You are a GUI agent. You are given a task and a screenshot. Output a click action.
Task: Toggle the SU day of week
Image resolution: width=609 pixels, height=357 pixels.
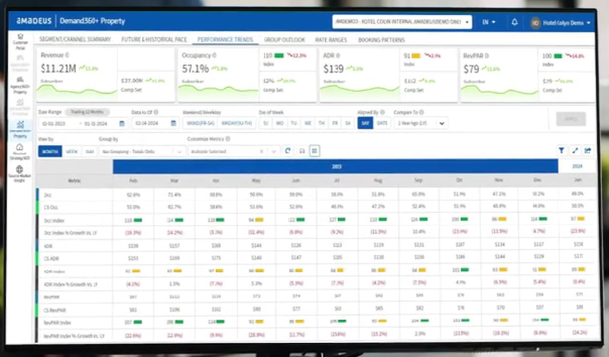pos(266,123)
